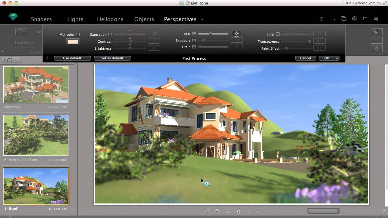This screenshot has height=218, width=388.
Task: Click the overlapping windows icon
Action: [343, 19]
